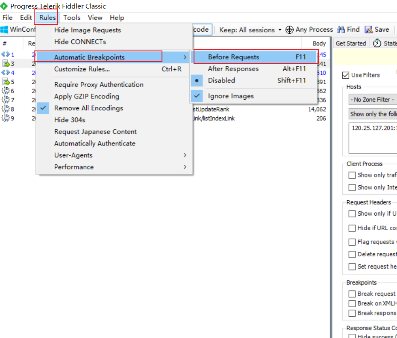Viewport: 397px width, 338px height.
Task: Click the Any Process crosshair target icon
Action: [x=289, y=30]
